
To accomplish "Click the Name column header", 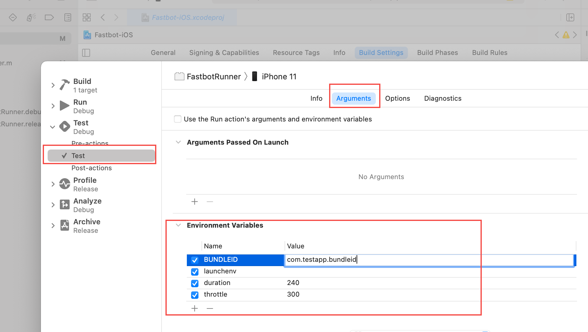I will [213, 246].
